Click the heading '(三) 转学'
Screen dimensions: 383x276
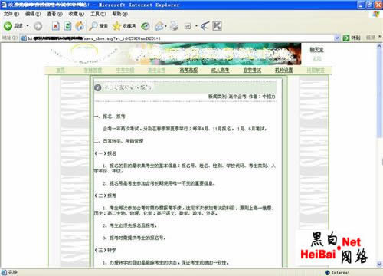tap(106, 250)
